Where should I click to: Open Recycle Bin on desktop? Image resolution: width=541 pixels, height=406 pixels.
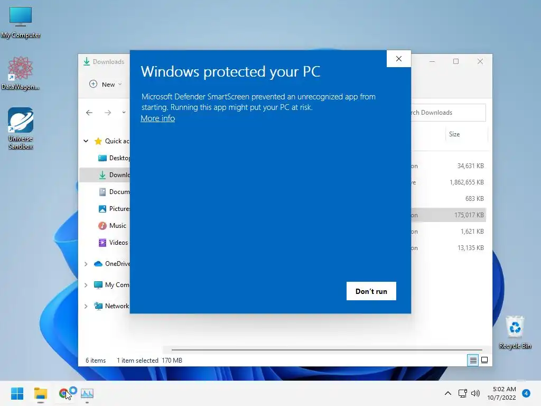(x=515, y=332)
